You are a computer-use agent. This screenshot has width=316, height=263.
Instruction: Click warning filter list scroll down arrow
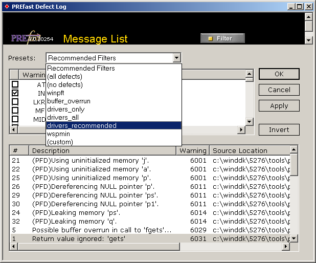(x=250, y=122)
